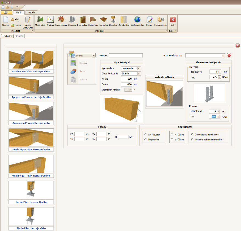Image resolution: width=241 pixels, height=231 pixels.
Task: Collapse the Menú panel chevron
Action: [x=94, y=56]
